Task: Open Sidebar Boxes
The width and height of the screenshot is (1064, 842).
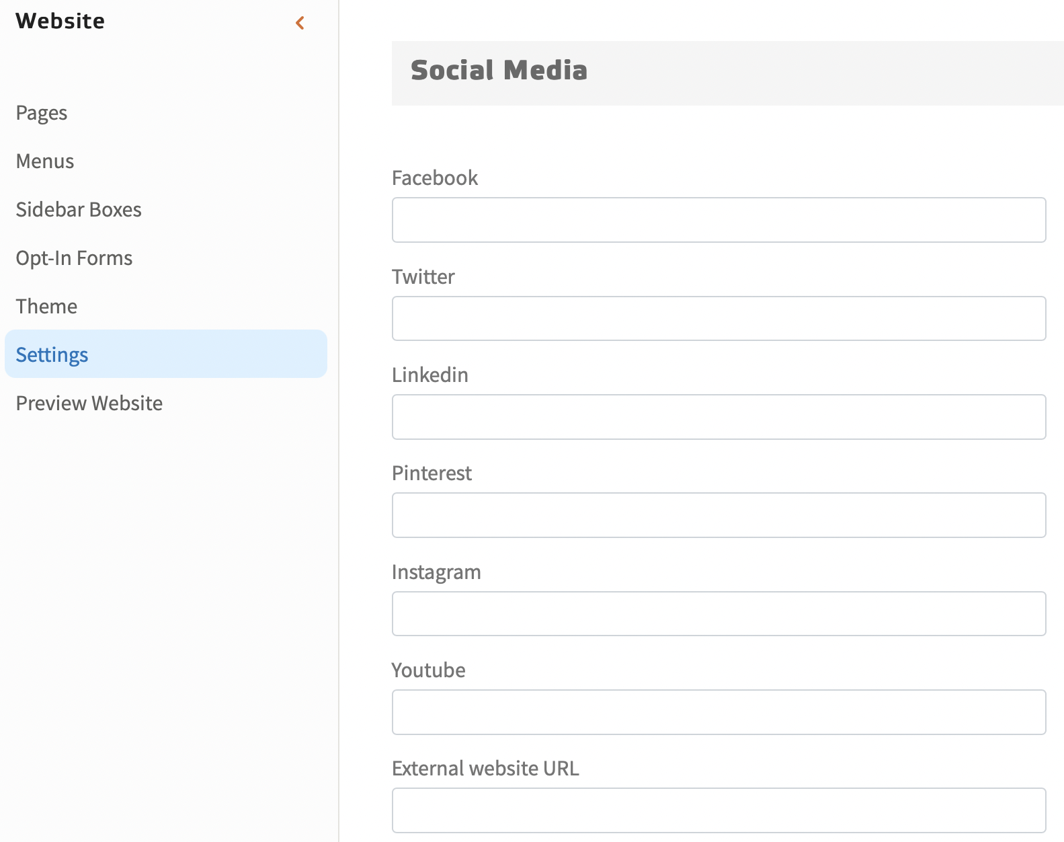Action: point(79,210)
